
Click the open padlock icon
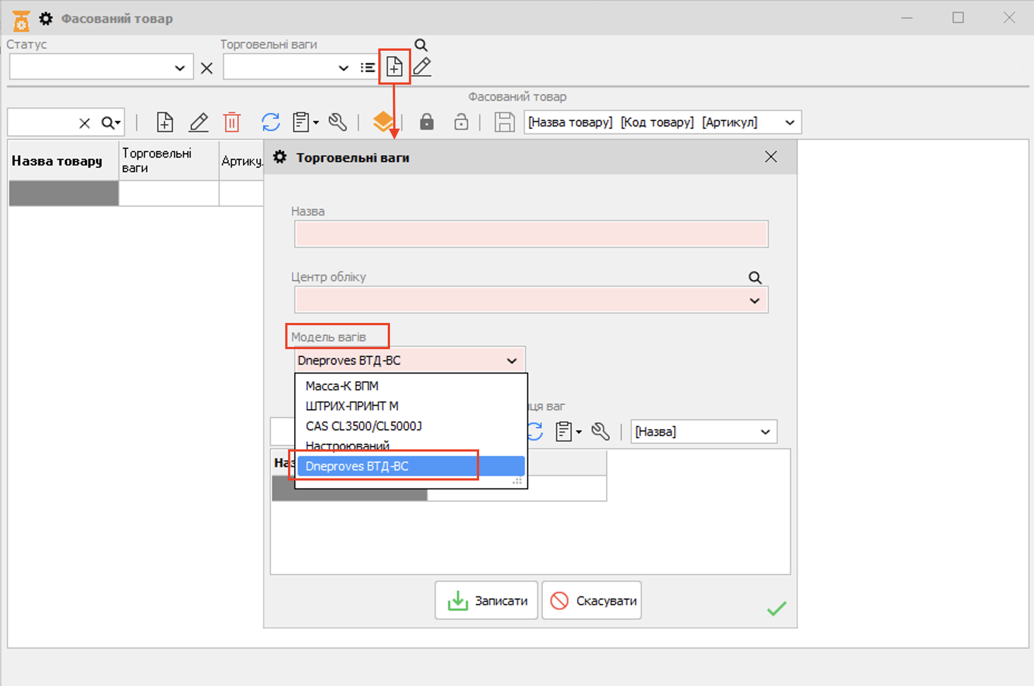point(461,122)
